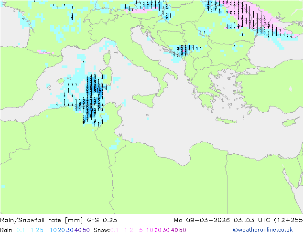
Task: Pick the snow legend 10 value
Action: 150,230
